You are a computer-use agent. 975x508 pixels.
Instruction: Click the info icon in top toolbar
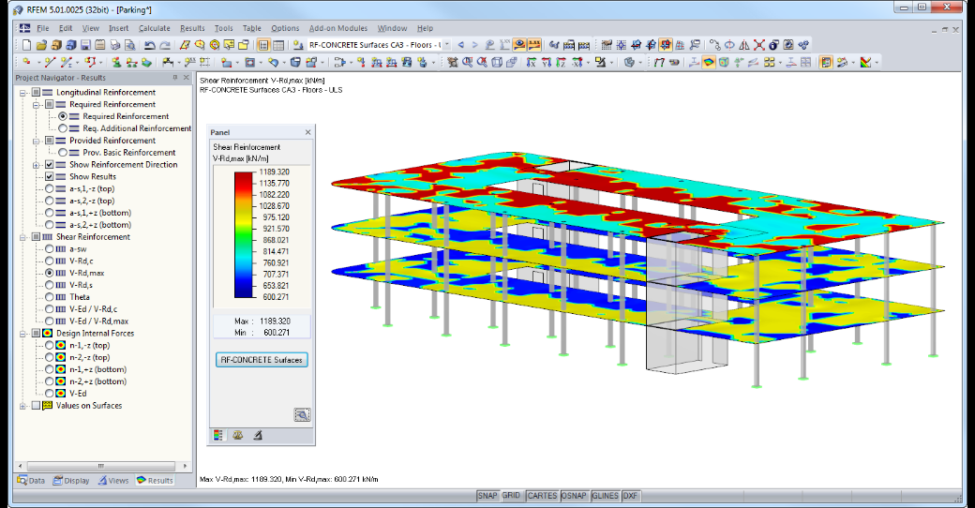[772, 45]
